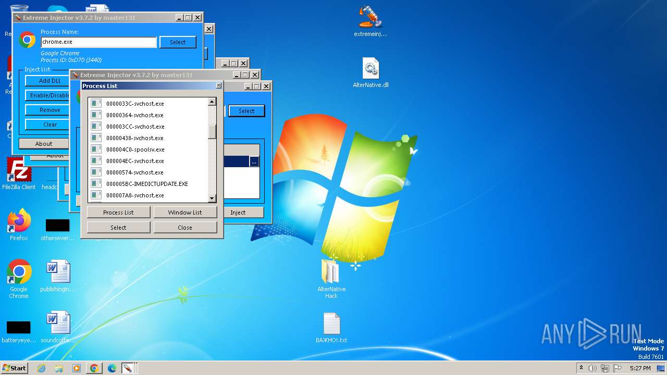The image size is (667, 375).
Task: Select the 00000364-svchost.exe process
Action: [x=149, y=115]
